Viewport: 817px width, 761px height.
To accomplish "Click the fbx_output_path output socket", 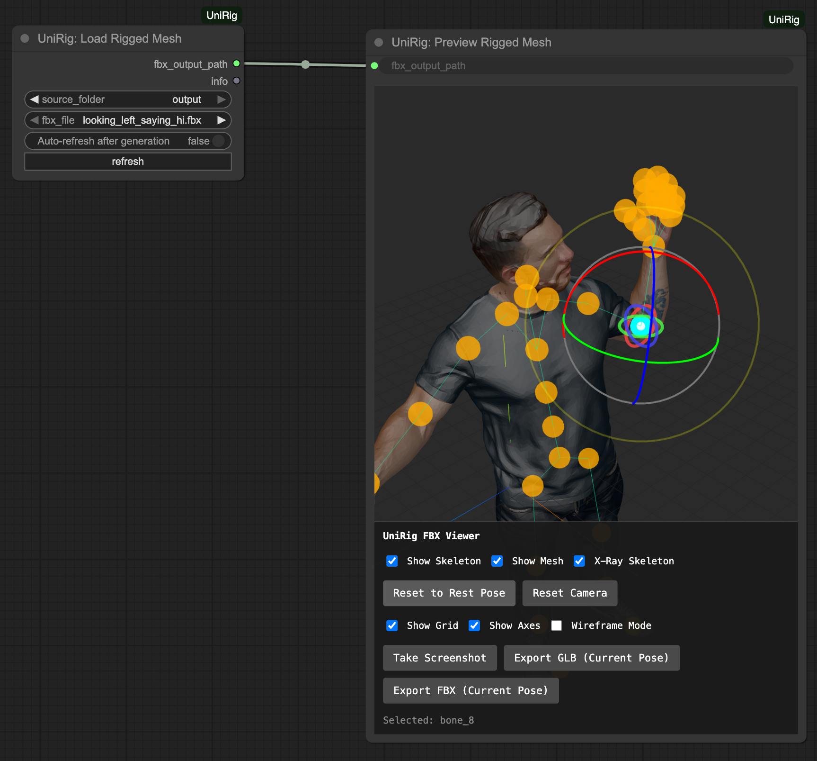I will (x=237, y=63).
